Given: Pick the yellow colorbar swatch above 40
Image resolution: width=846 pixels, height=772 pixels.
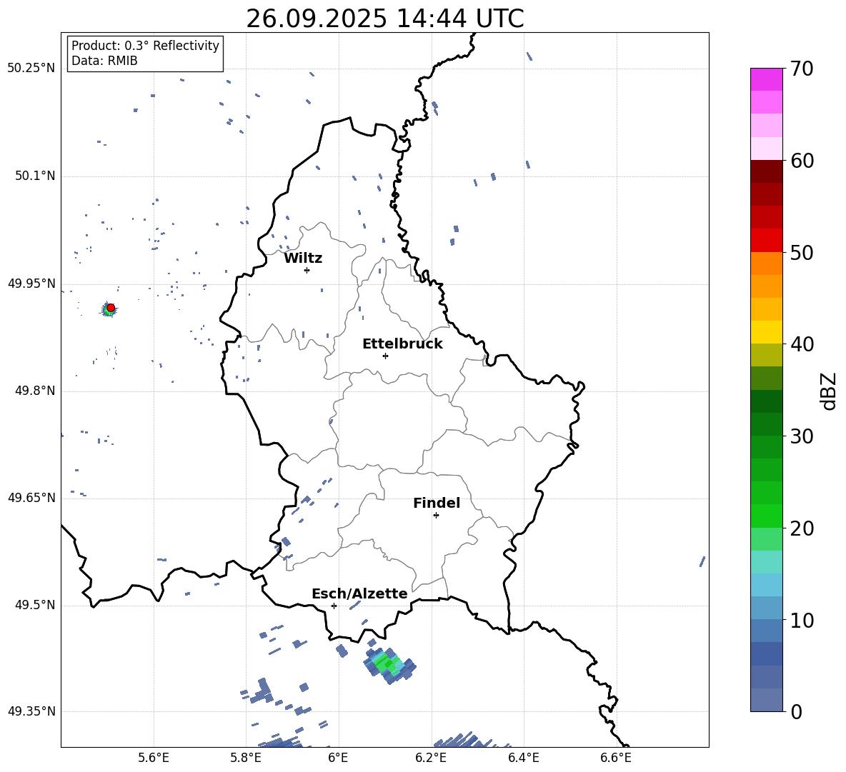Looking at the screenshot, I should click(766, 332).
